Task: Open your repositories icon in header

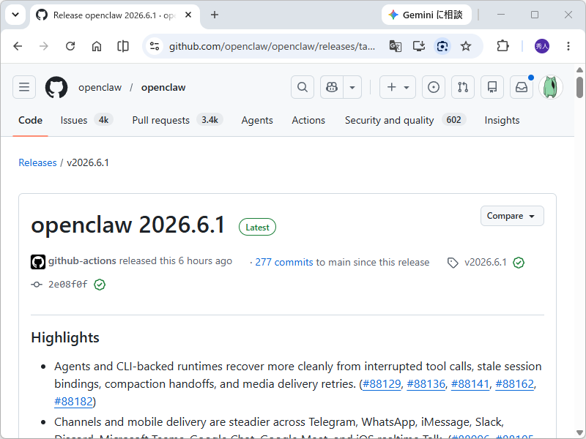Action: point(492,87)
